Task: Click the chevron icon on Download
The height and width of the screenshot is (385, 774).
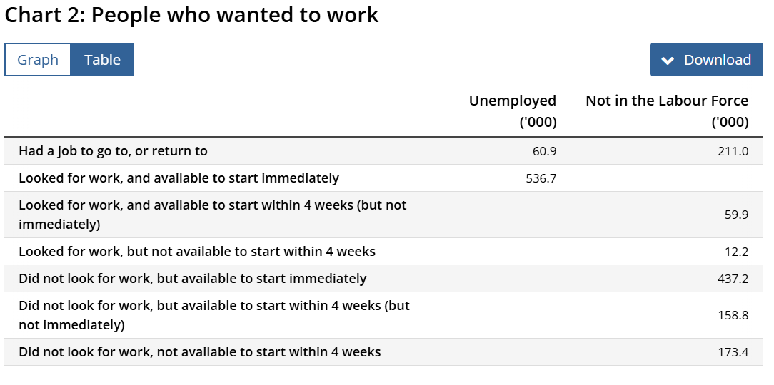Action: [668, 61]
